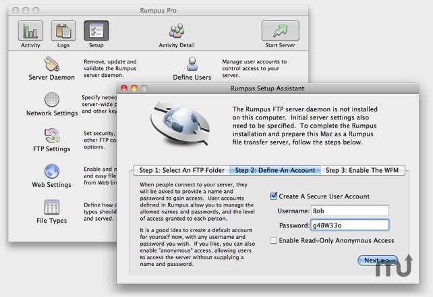Click the 'Define Users' label text
433x297 pixels.
[192, 78]
